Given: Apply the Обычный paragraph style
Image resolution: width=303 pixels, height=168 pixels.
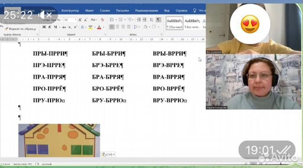Looking at the screenshot, I should pyautogui.click(x=175, y=23).
